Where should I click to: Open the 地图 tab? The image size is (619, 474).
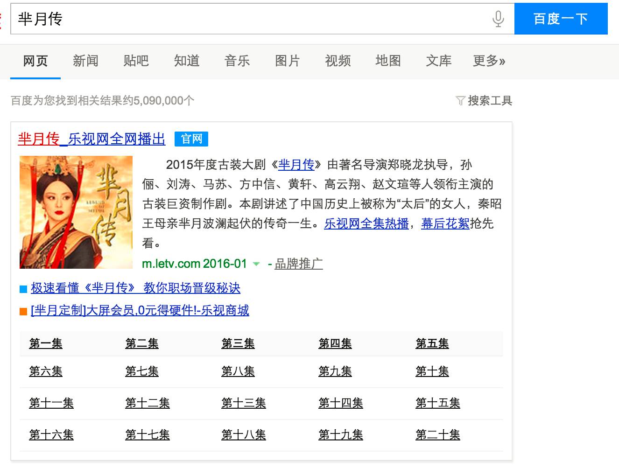coord(388,61)
